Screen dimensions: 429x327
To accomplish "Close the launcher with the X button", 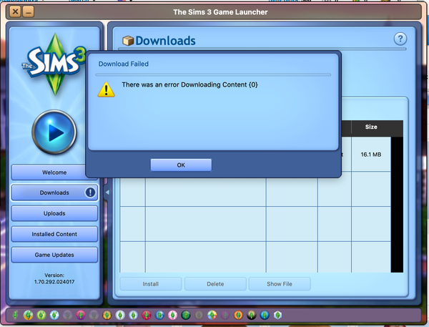I will tap(16, 11).
